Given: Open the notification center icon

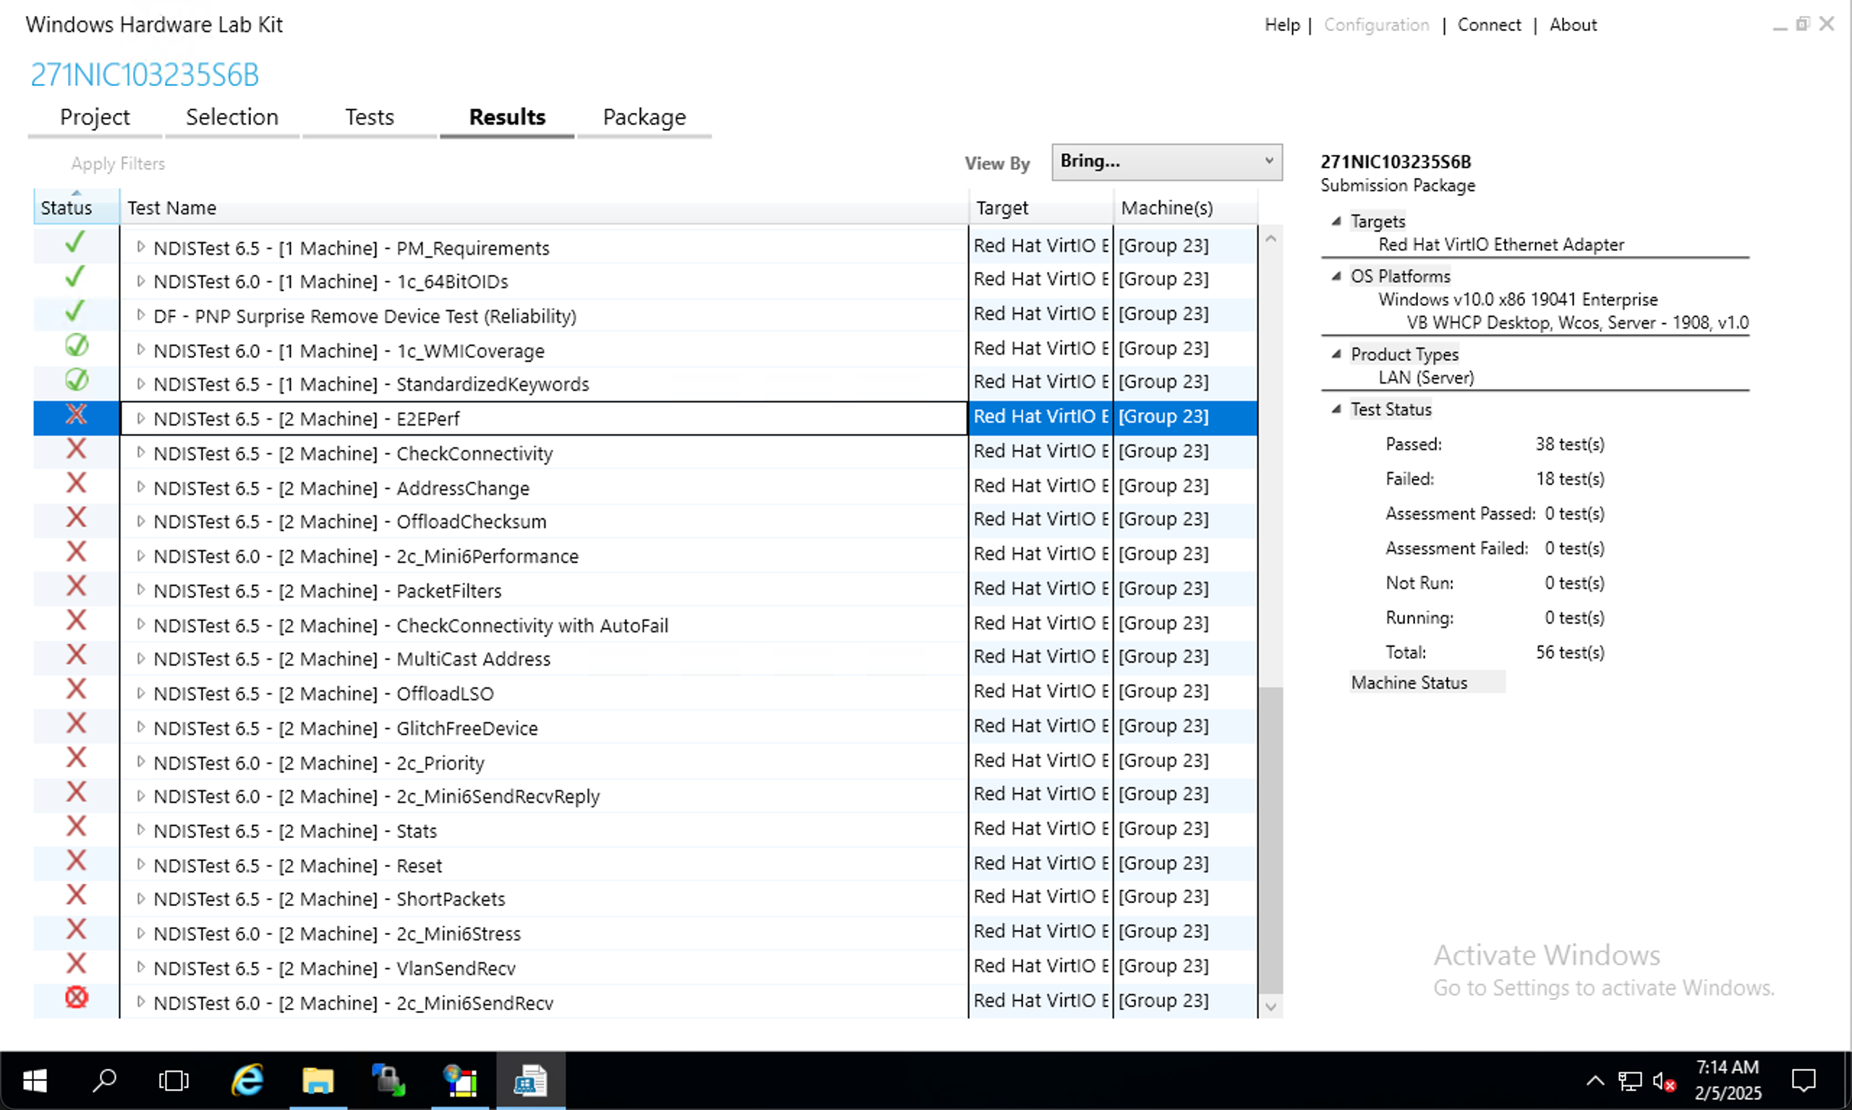Looking at the screenshot, I should click(x=1804, y=1081).
